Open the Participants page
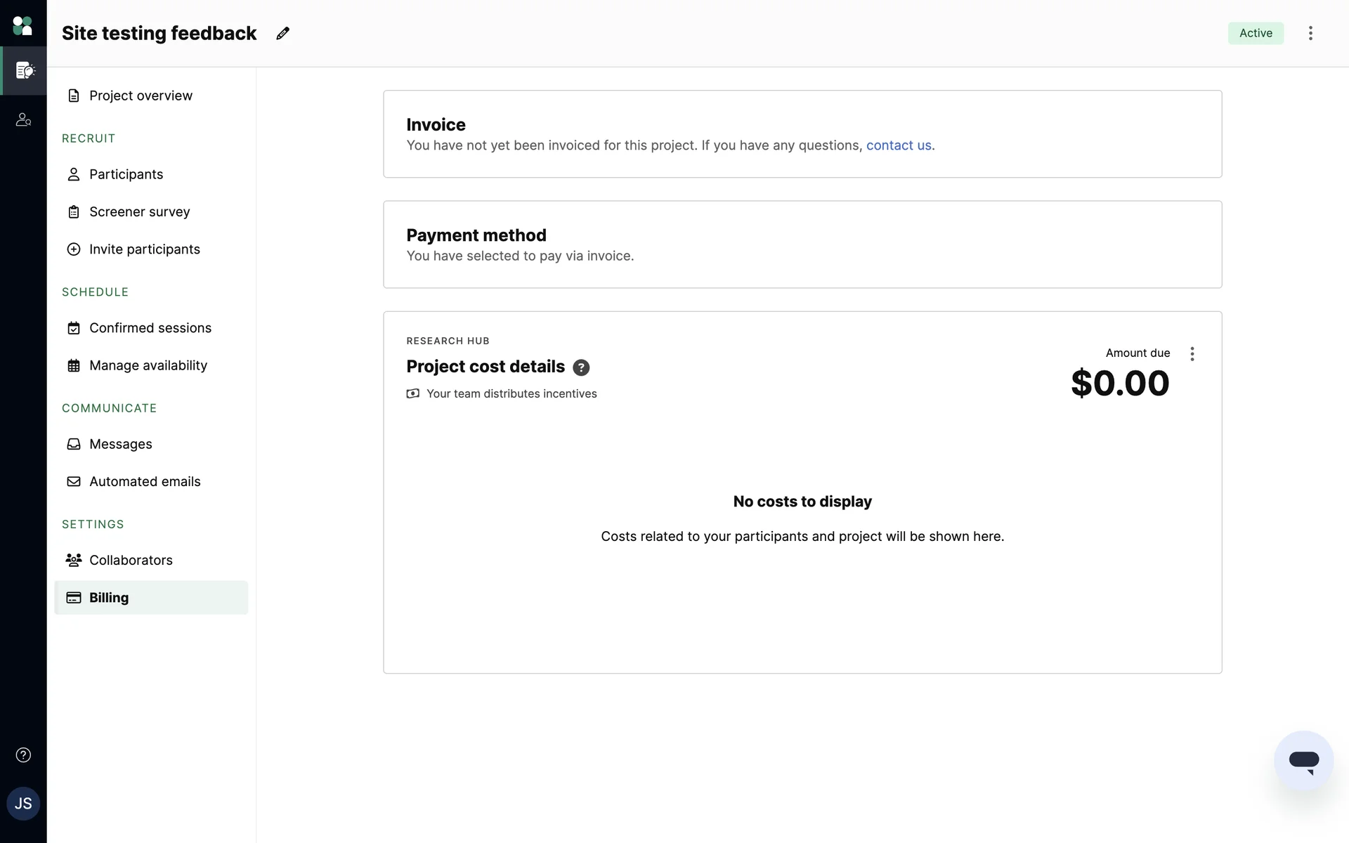Screen dimensions: 1349x843 click(x=126, y=174)
